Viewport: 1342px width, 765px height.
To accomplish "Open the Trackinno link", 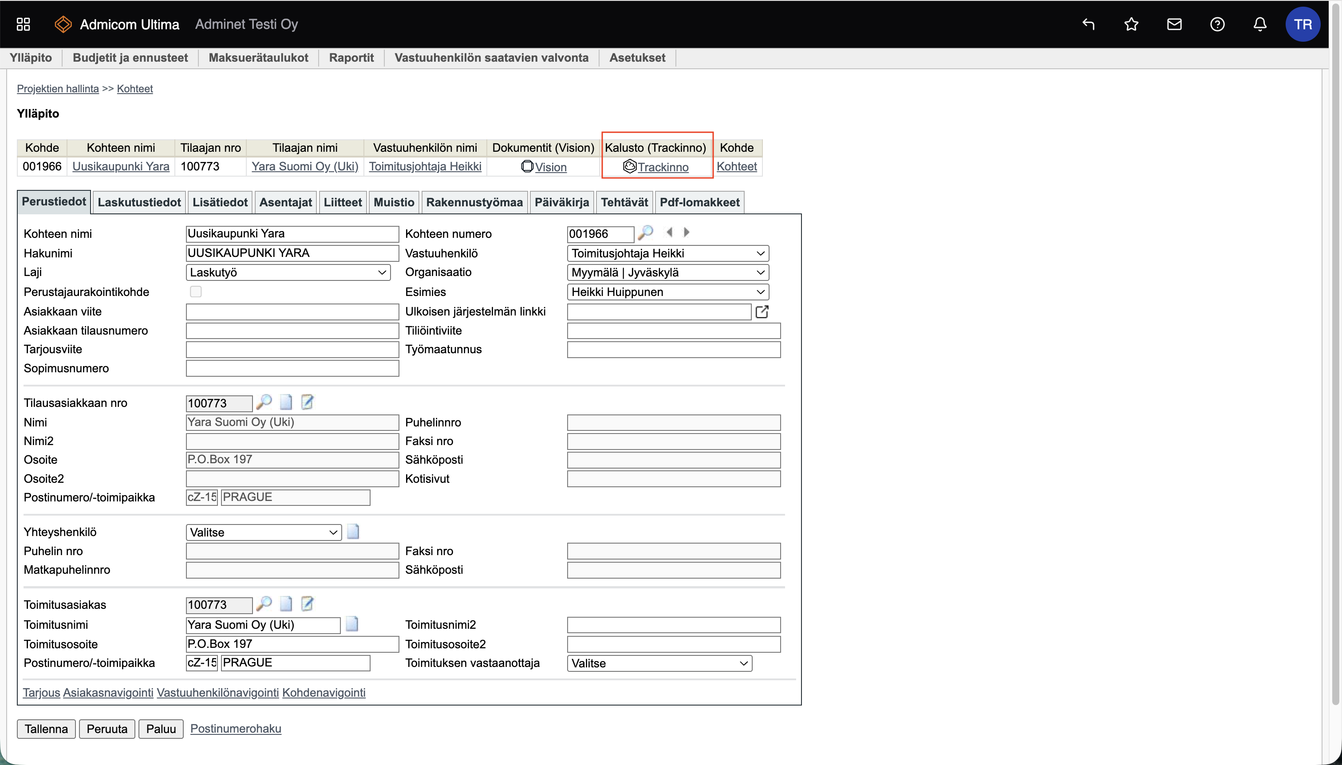I will tap(663, 167).
